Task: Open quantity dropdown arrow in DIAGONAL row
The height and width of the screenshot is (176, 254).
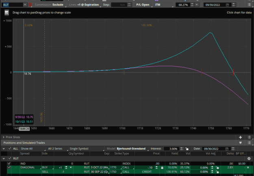Action: click(x=71, y=167)
